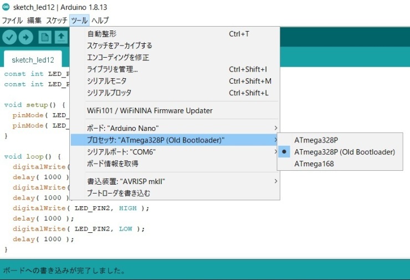
Task: Open シリアルプロッタ
Action: [175, 93]
